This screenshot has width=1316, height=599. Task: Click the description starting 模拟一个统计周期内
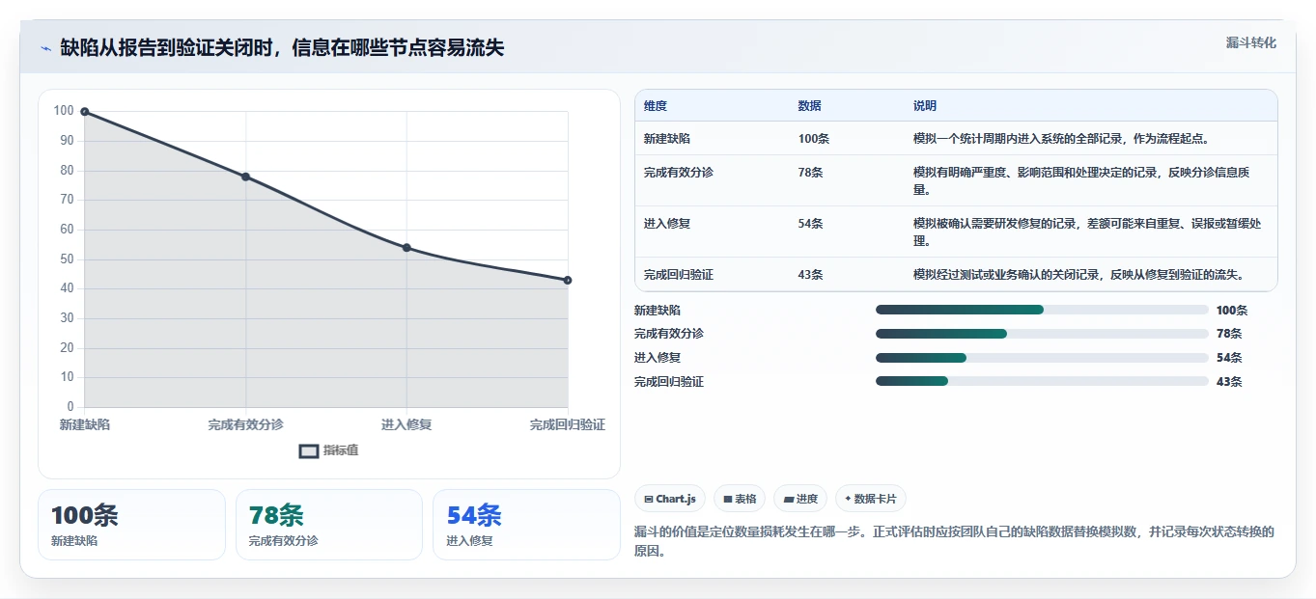click(x=1062, y=139)
